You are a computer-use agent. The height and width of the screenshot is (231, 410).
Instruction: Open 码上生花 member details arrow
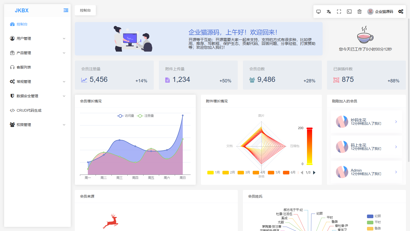click(396, 147)
